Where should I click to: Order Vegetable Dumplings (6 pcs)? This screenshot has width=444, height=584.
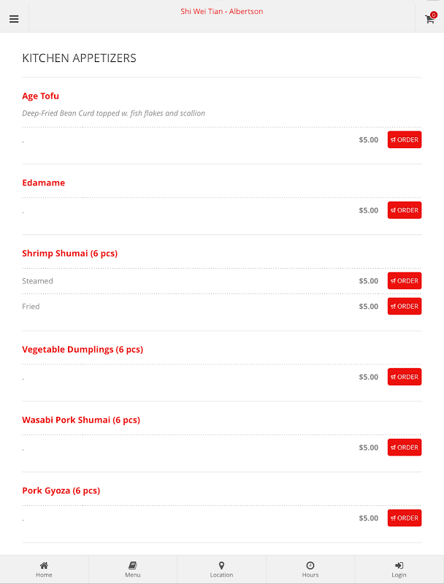pos(404,377)
